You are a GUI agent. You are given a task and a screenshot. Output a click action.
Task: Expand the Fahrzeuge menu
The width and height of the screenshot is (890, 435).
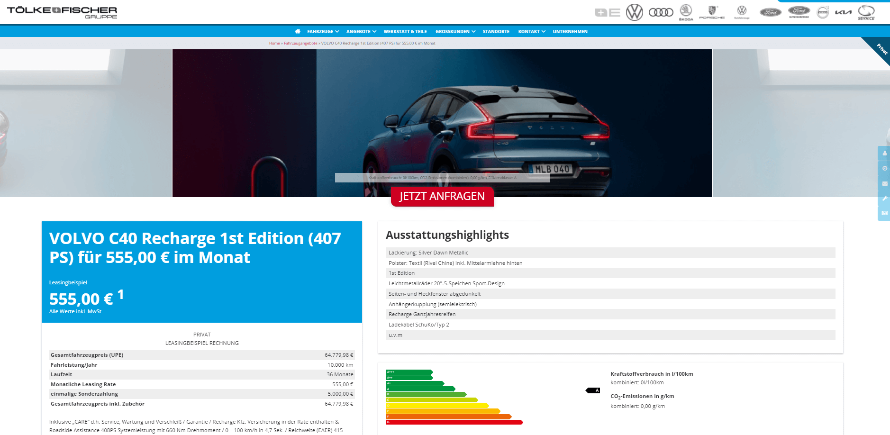[x=323, y=31]
